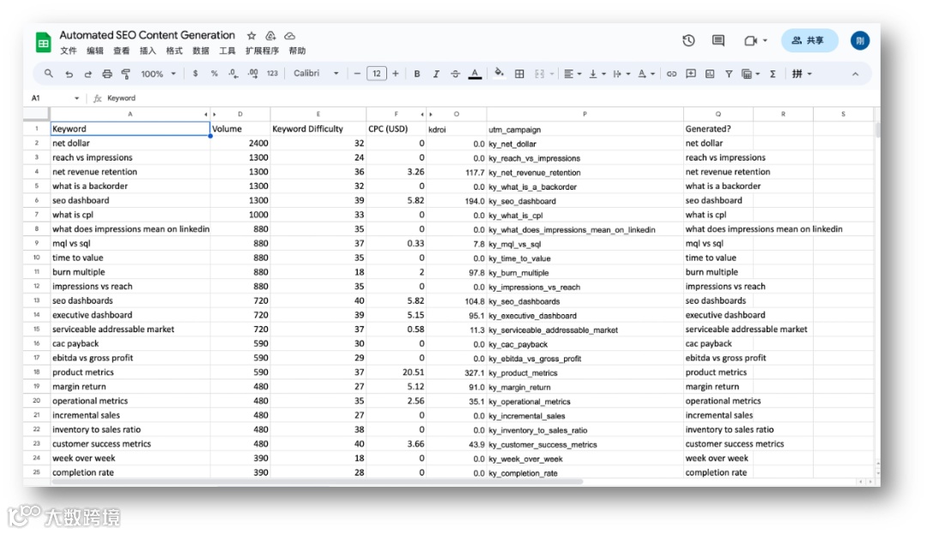This screenshot has height=534, width=927.
Task: Activate the paint format tool
Action: (x=126, y=74)
